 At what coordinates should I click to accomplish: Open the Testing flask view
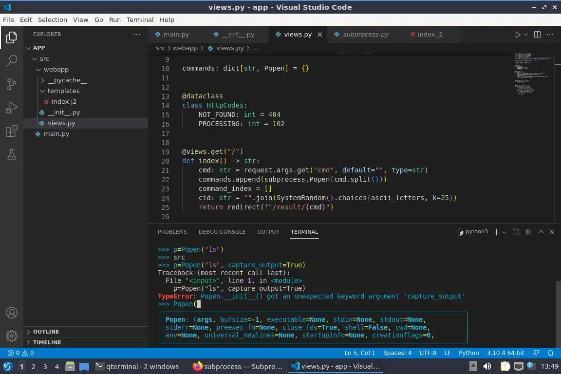coord(12,154)
